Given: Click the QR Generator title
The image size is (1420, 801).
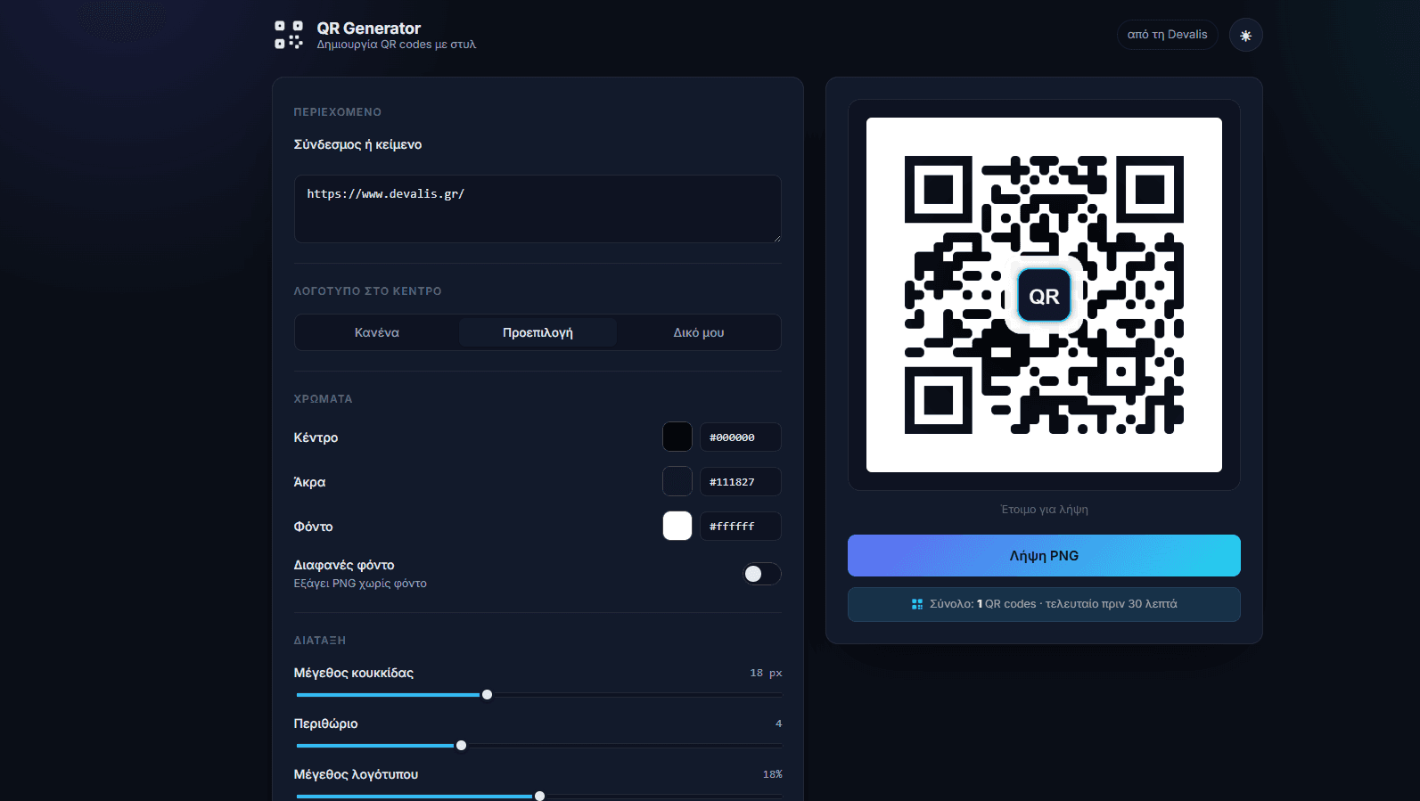Looking at the screenshot, I should tap(368, 29).
